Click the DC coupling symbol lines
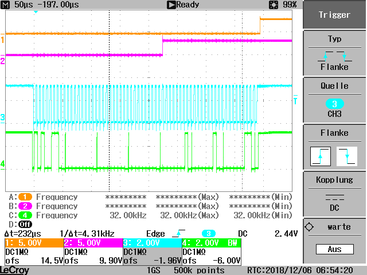The width and height of the screenshot is (367, 275). click(335, 197)
